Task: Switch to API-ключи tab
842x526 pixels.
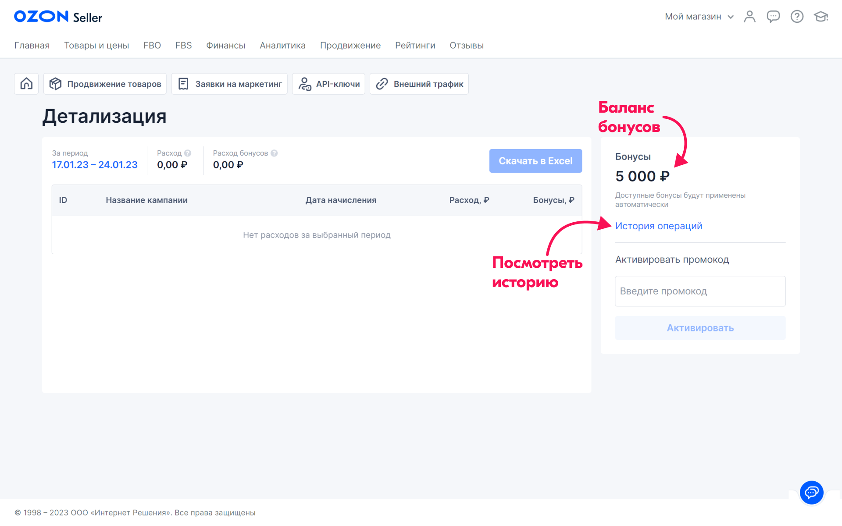Action: coord(328,84)
